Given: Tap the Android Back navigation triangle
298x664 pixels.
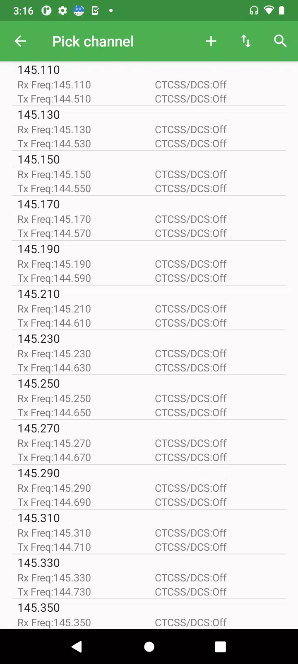Looking at the screenshot, I should (77, 647).
